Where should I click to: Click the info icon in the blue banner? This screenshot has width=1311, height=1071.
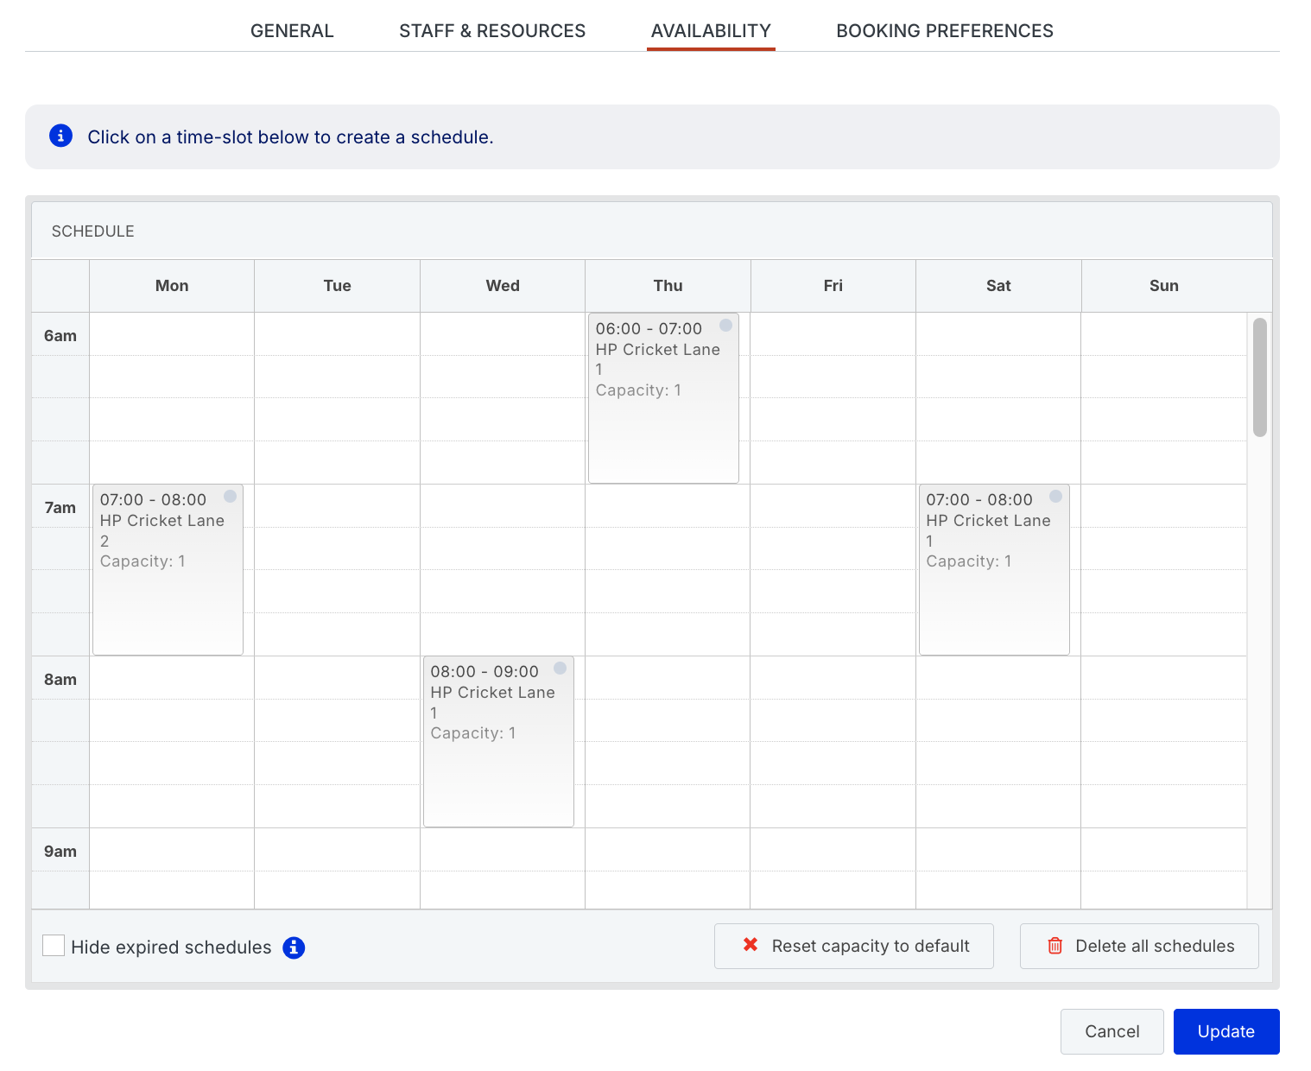[60, 136]
